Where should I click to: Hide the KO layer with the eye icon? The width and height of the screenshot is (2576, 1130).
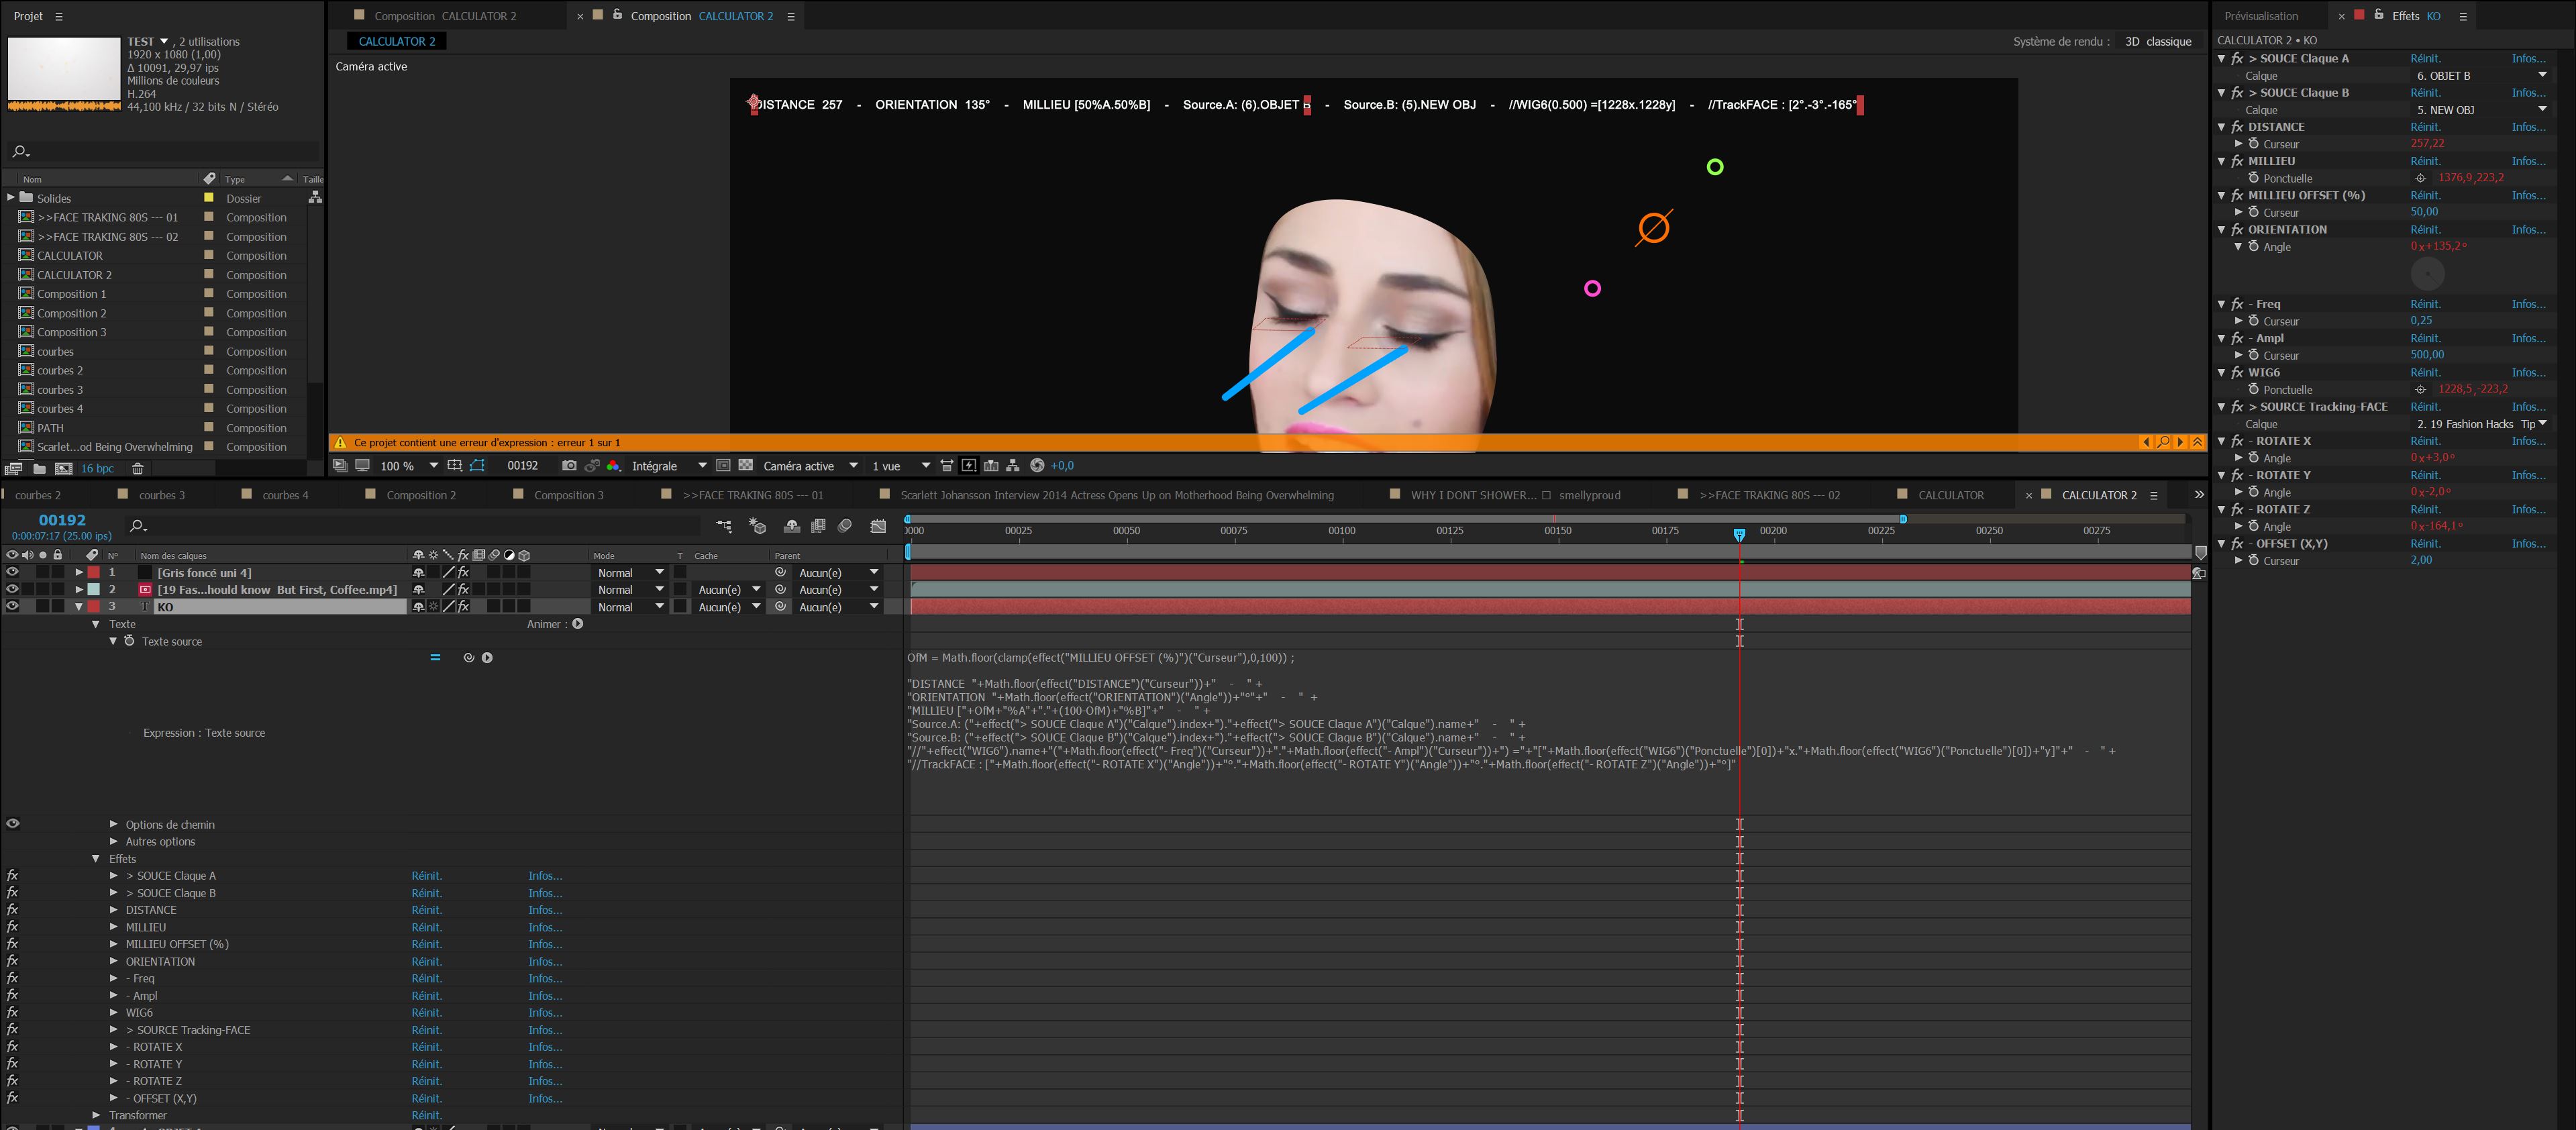click(12, 607)
